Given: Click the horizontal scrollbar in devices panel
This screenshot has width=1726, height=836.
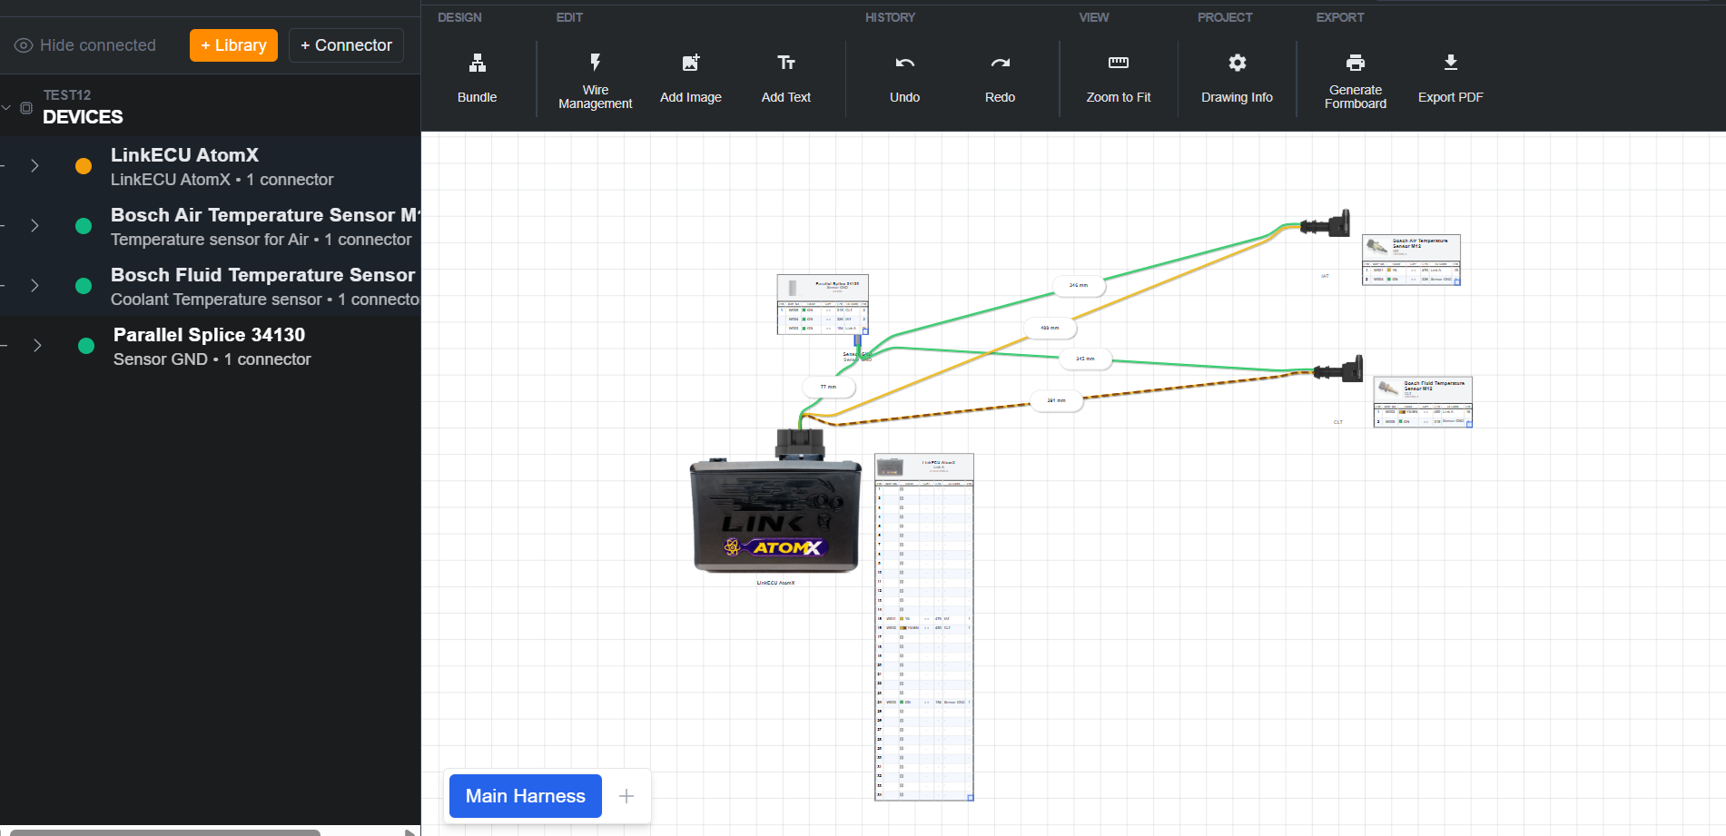Looking at the screenshot, I should pos(165,831).
